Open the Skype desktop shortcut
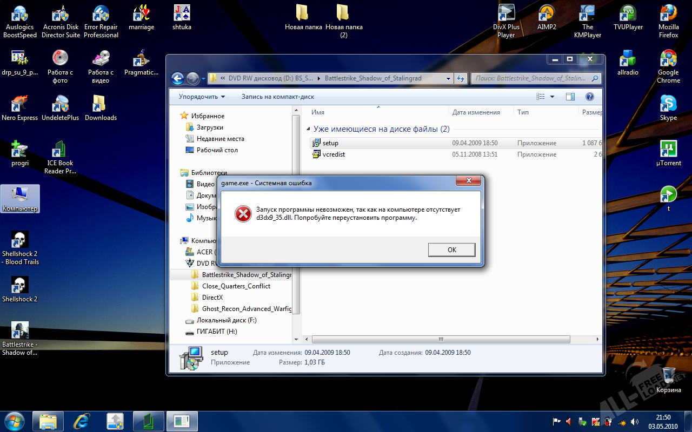692x432 pixels. [x=668, y=108]
